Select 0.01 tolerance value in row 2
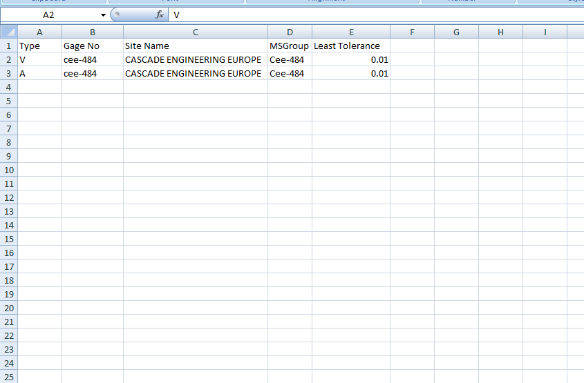Viewport: 584px width, 383px height. (x=351, y=59)
